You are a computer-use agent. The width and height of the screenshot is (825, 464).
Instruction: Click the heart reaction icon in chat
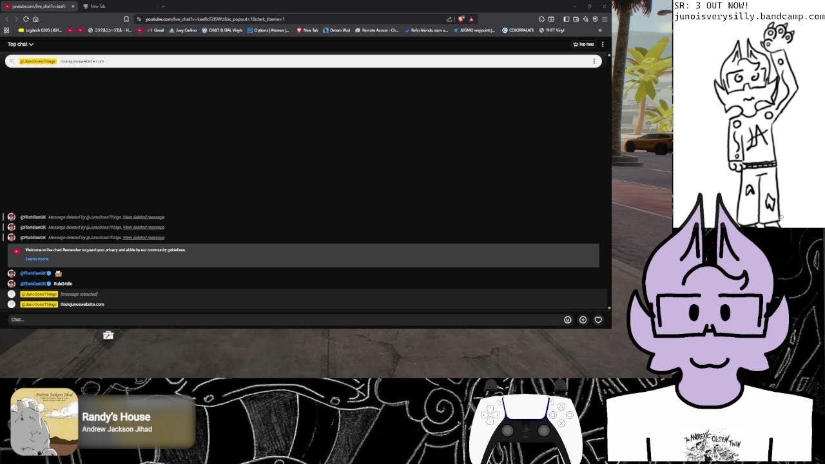click(598, 320)
